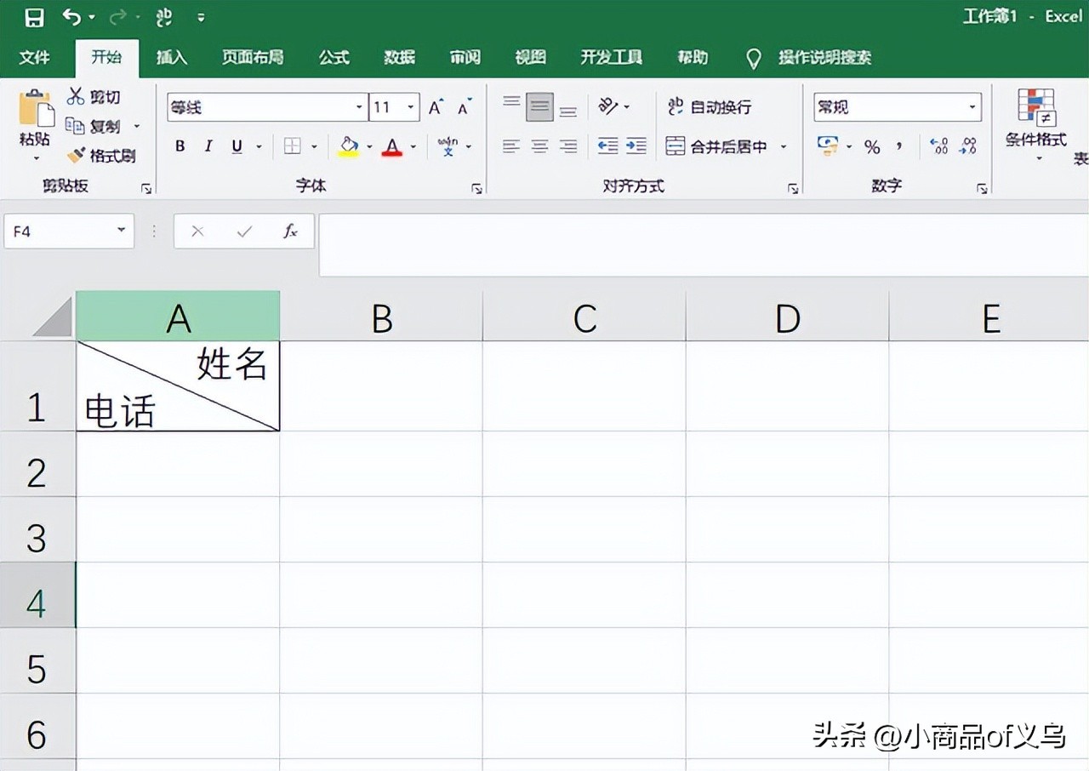Apply the yellow fill color swatch
This screenshot has width=1089, height=771.
tap(349, 146)
